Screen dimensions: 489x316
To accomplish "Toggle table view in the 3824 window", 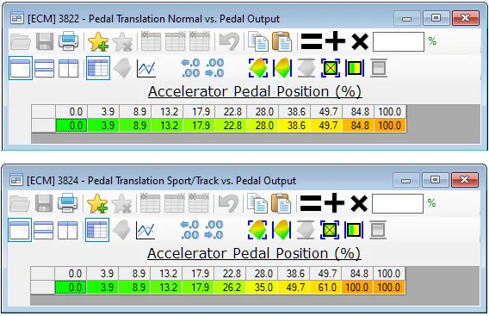I will 97,230.
